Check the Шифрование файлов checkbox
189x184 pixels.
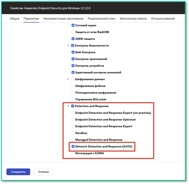pyautogui.click(x=73, y=86)
